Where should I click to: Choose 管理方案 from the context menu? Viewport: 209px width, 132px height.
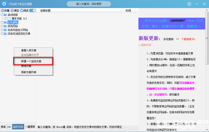pos(33,66)
